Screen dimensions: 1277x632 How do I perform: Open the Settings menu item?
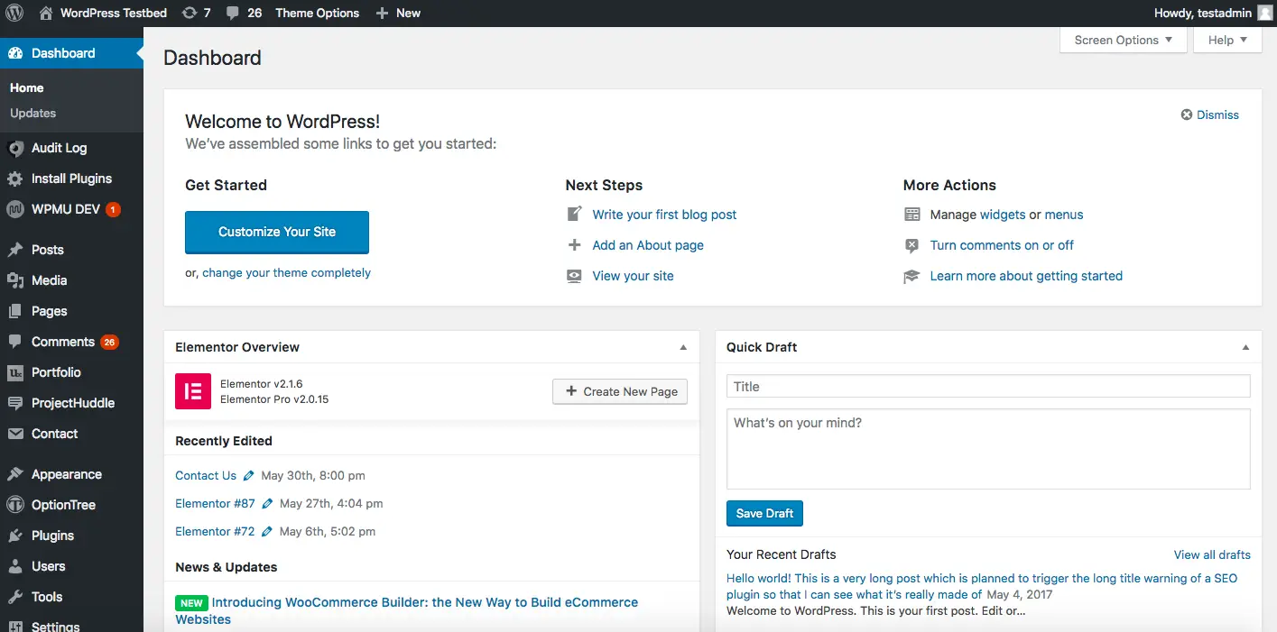point(55,627)
